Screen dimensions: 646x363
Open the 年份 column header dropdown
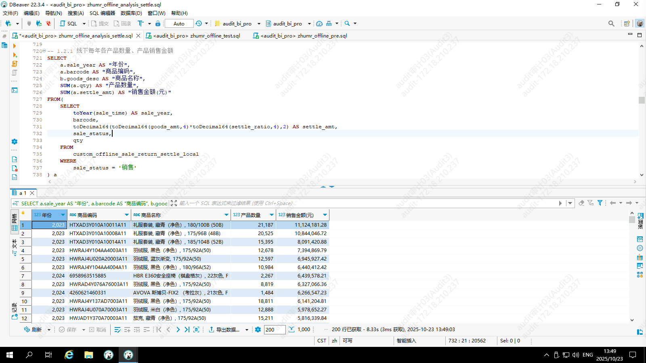coord(63,215)
